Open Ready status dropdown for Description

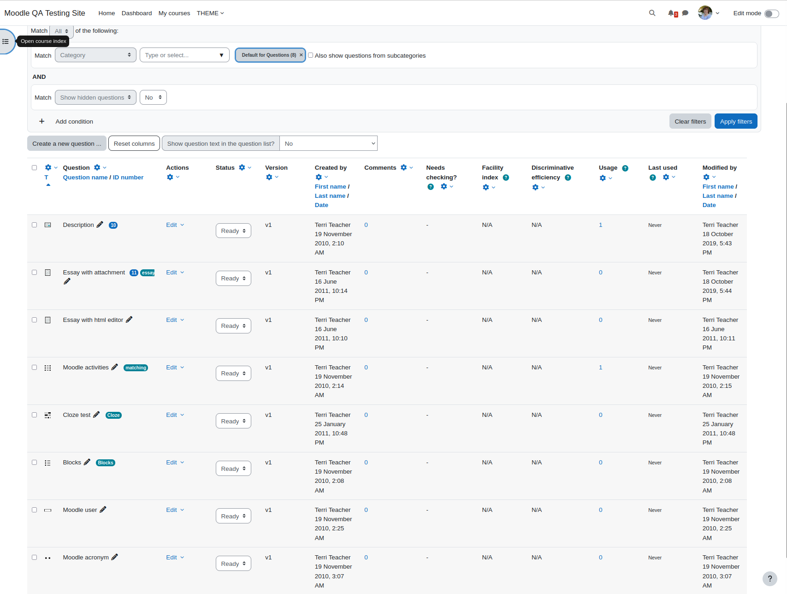pyautogui.click(x=233, y=231)
